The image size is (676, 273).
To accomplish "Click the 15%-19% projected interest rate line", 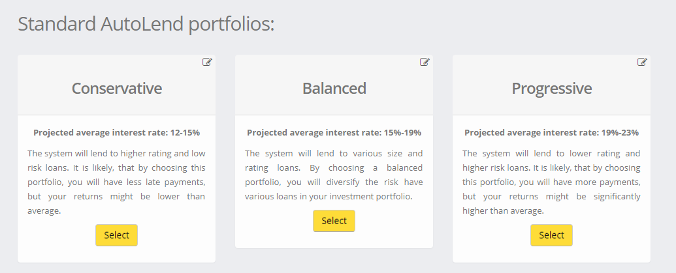I will coord(334,133).
